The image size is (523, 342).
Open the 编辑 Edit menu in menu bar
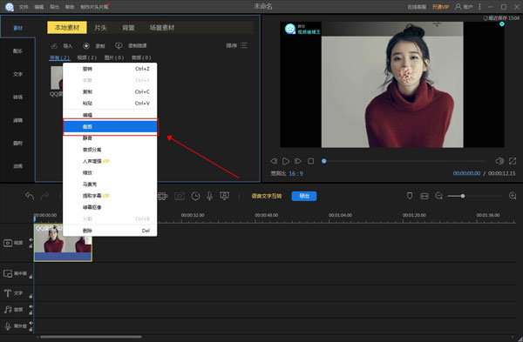click(x=39, y=7)
